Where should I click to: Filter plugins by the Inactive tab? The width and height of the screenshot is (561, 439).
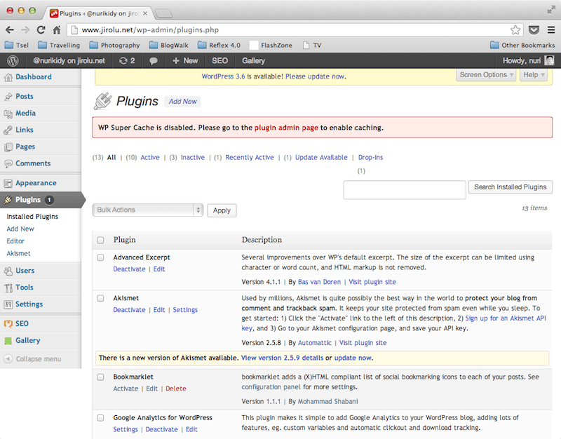pos(192,158)
